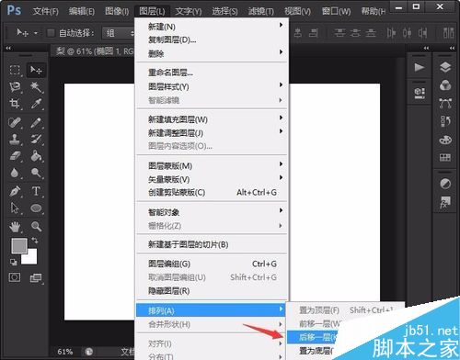Select the Rectangular Marquee tool
This screenshot has height=360, width=460.
point(15,71)
